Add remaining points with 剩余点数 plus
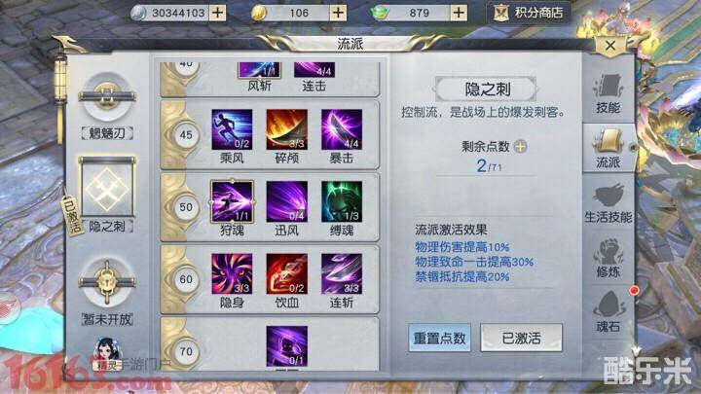701x394 pixels. [x=520, y=146]
